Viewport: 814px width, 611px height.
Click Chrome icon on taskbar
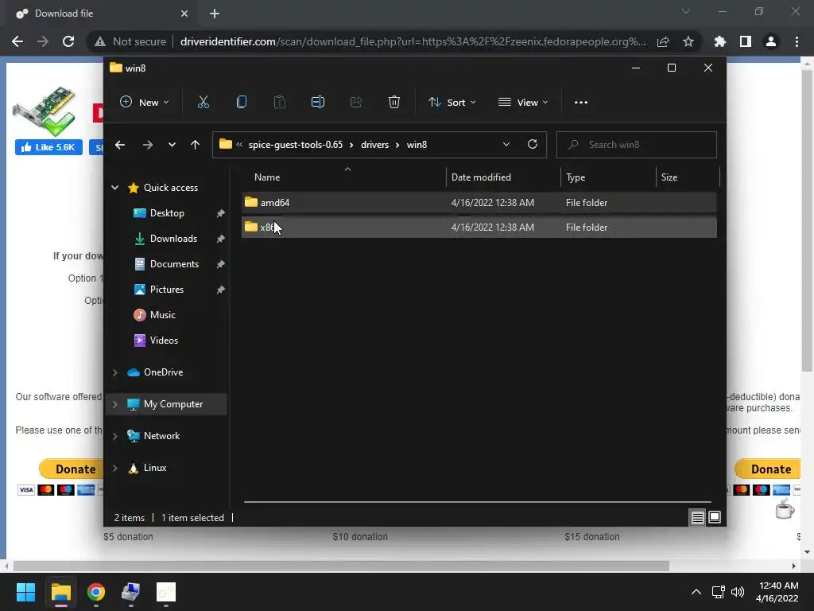click(x=96, y=592)
